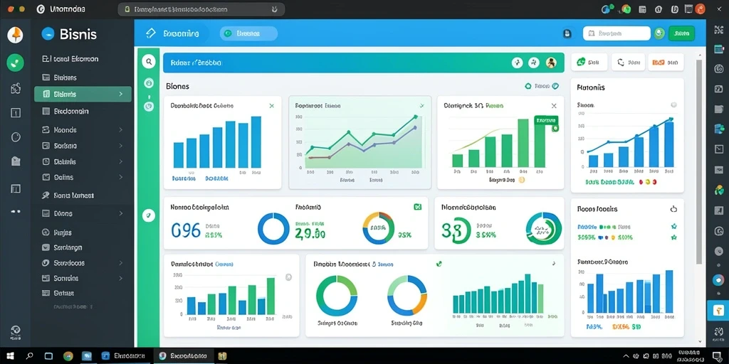
Task: Click the green tooltip badge on tallest green bar
Action: 546,121
